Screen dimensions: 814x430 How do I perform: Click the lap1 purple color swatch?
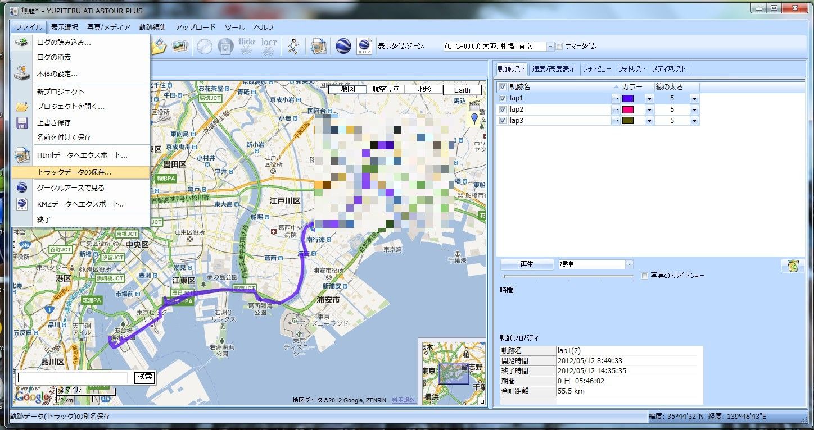(628, 98)
